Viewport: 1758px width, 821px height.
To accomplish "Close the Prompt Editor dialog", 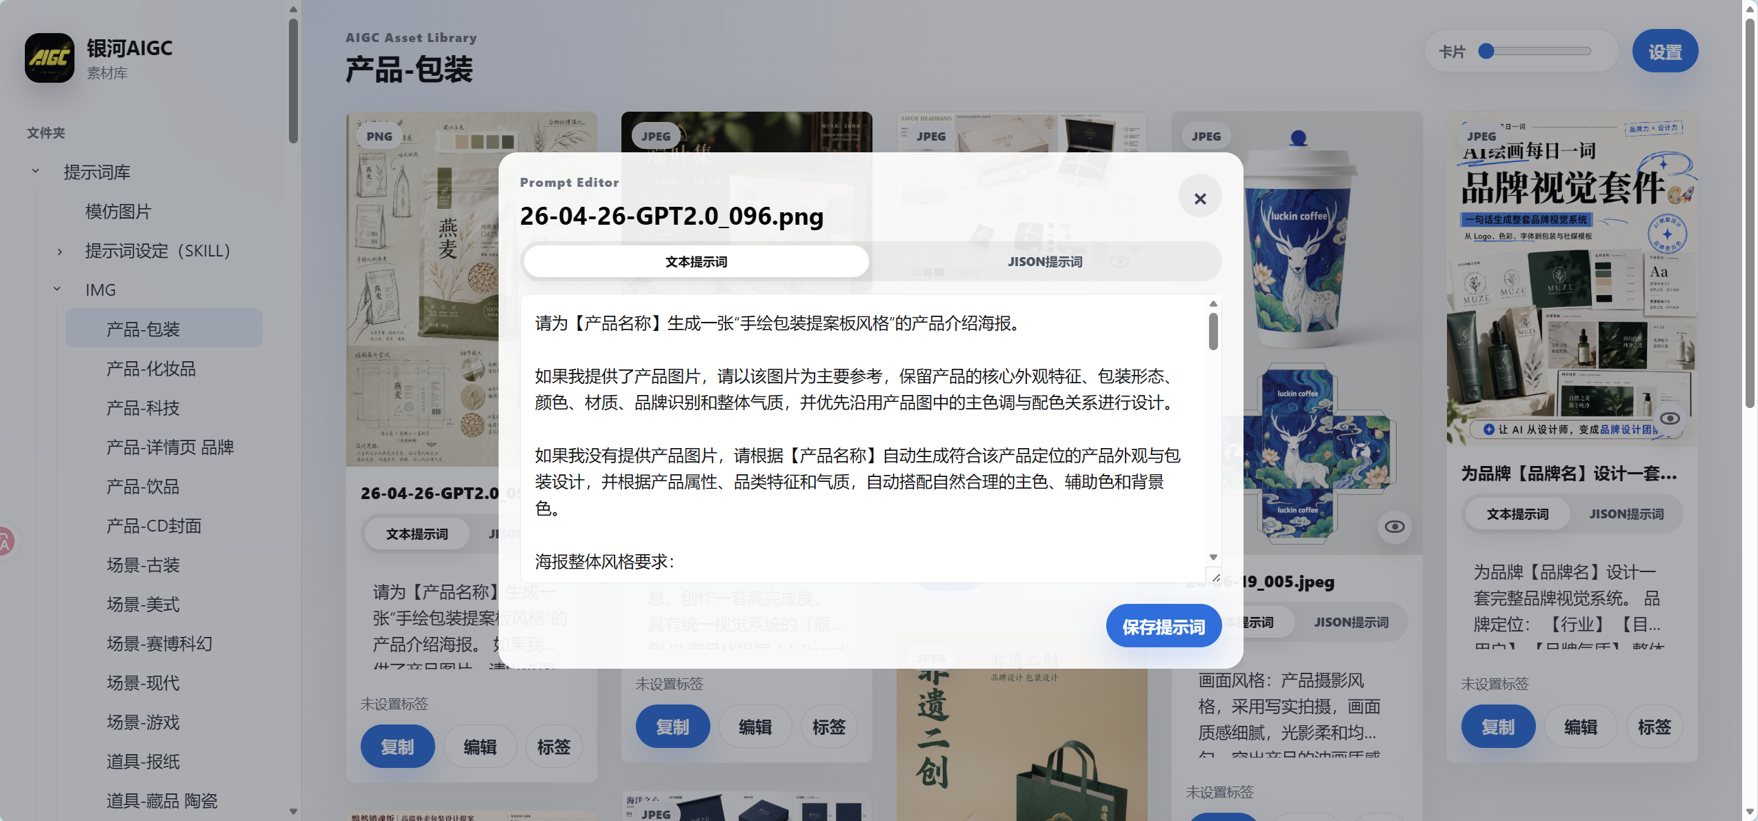I will pos(1200,199).
